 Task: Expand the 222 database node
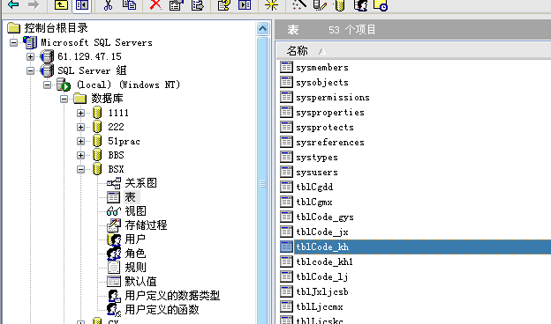81,127
